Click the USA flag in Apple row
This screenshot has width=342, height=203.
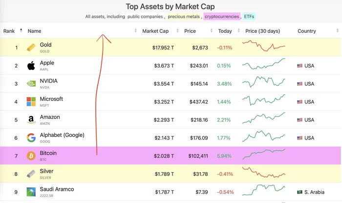300,66
